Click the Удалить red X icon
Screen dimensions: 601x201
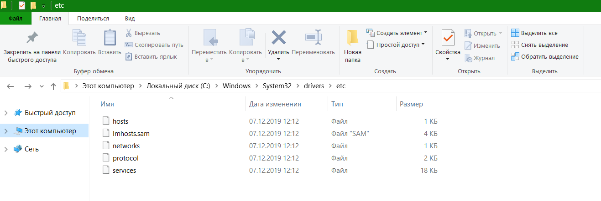[x=278, y=38]
